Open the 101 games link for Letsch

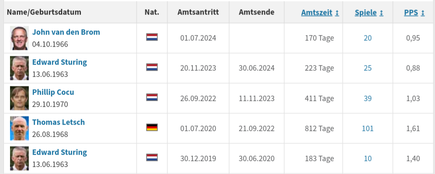click(x=368, y=129)
